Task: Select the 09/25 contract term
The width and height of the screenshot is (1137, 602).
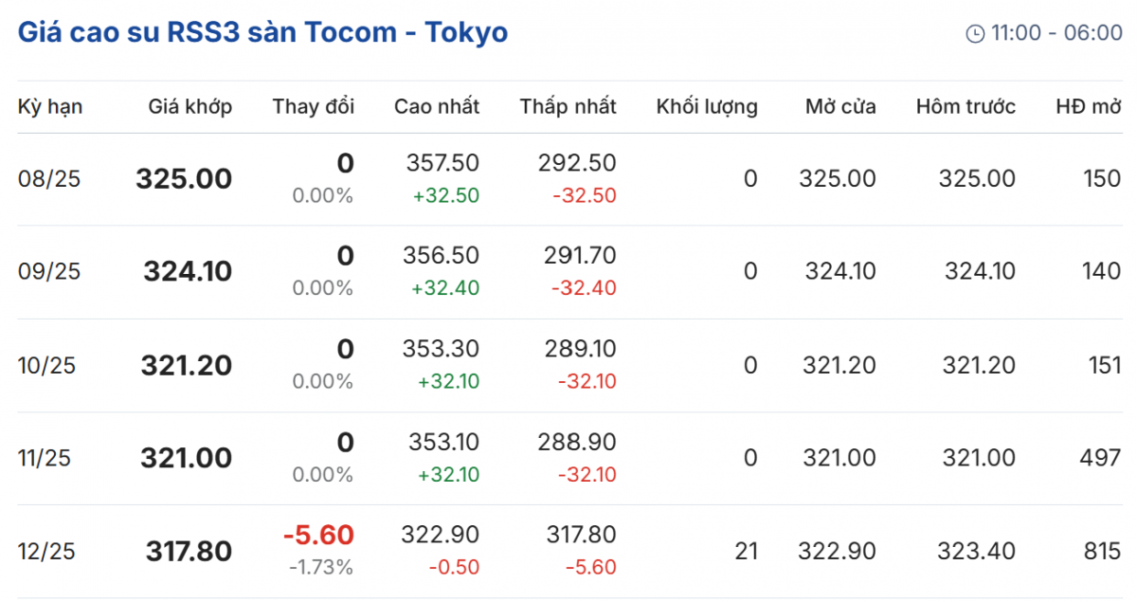Action: pyautogui.click(x=49, y=272)
